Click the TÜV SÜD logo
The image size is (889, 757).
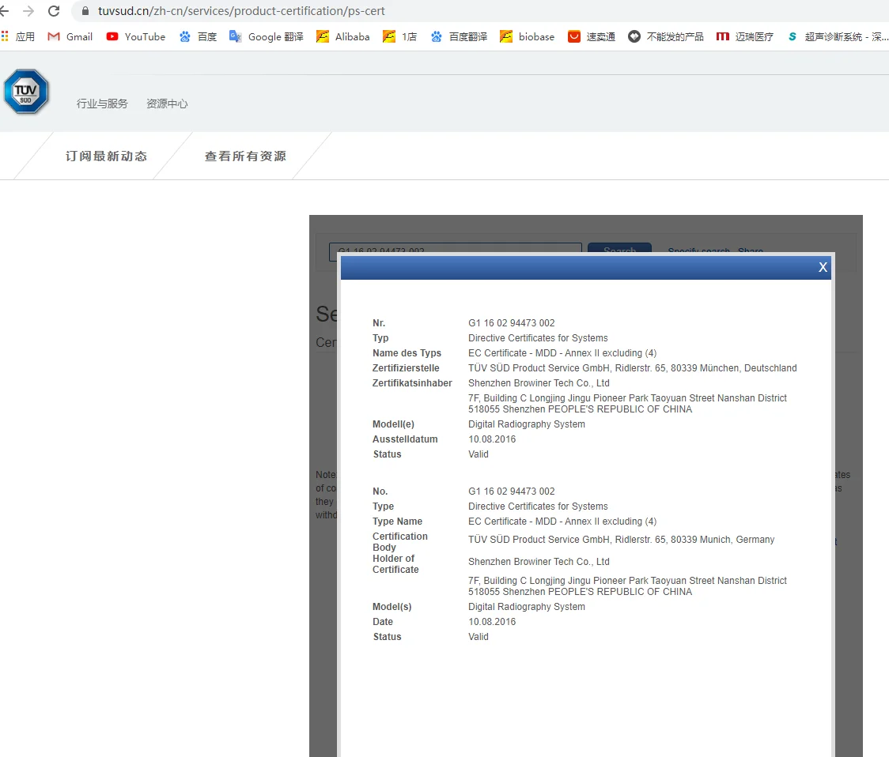pos(26,92)
